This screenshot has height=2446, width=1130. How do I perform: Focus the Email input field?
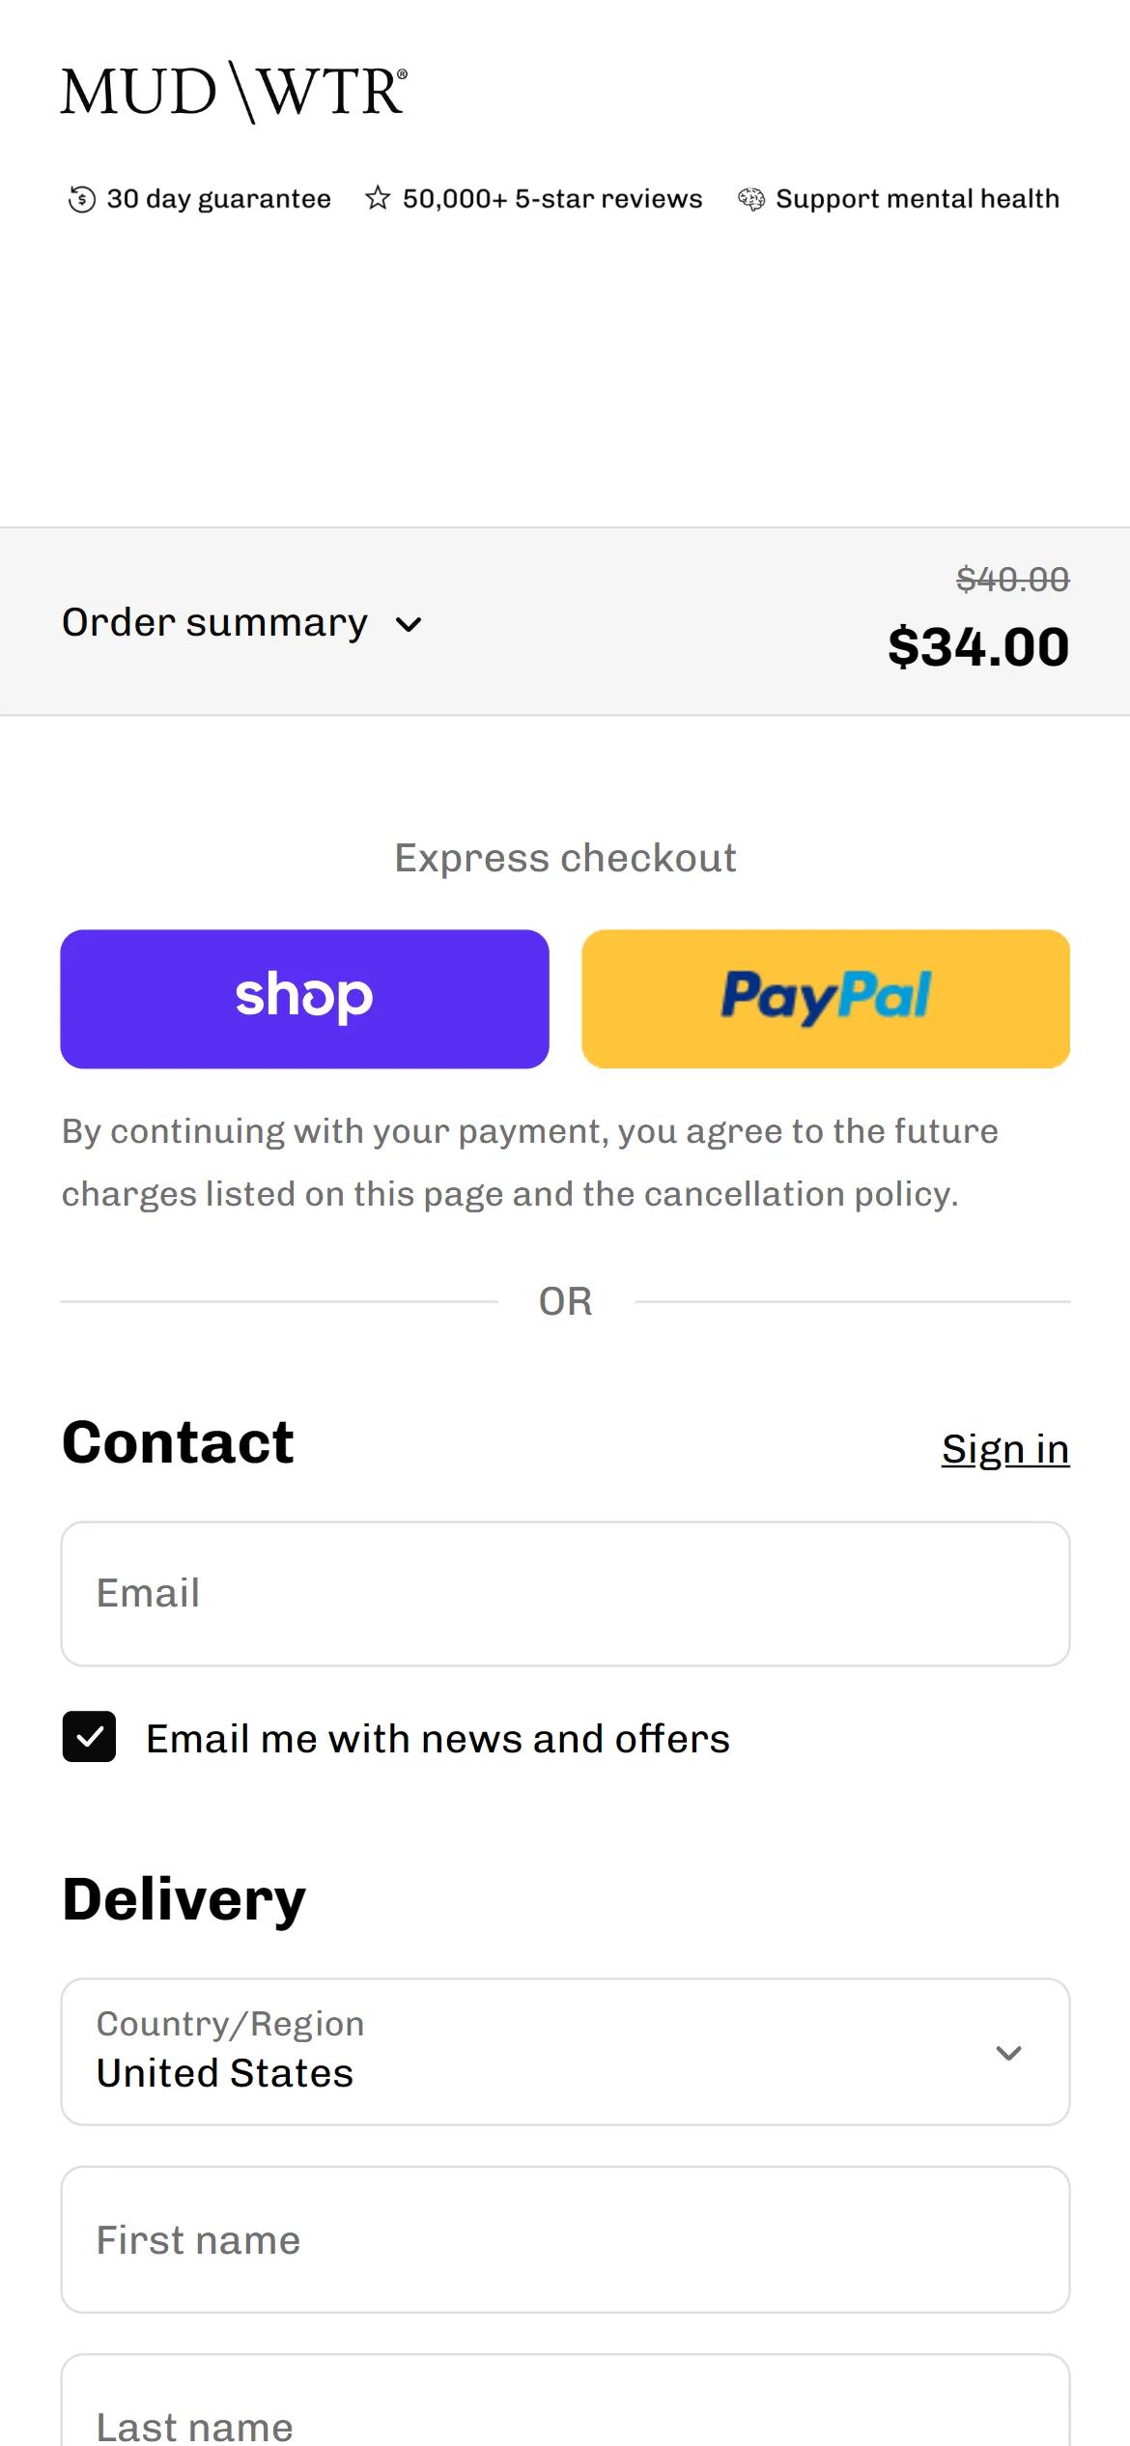(565, 1594)
